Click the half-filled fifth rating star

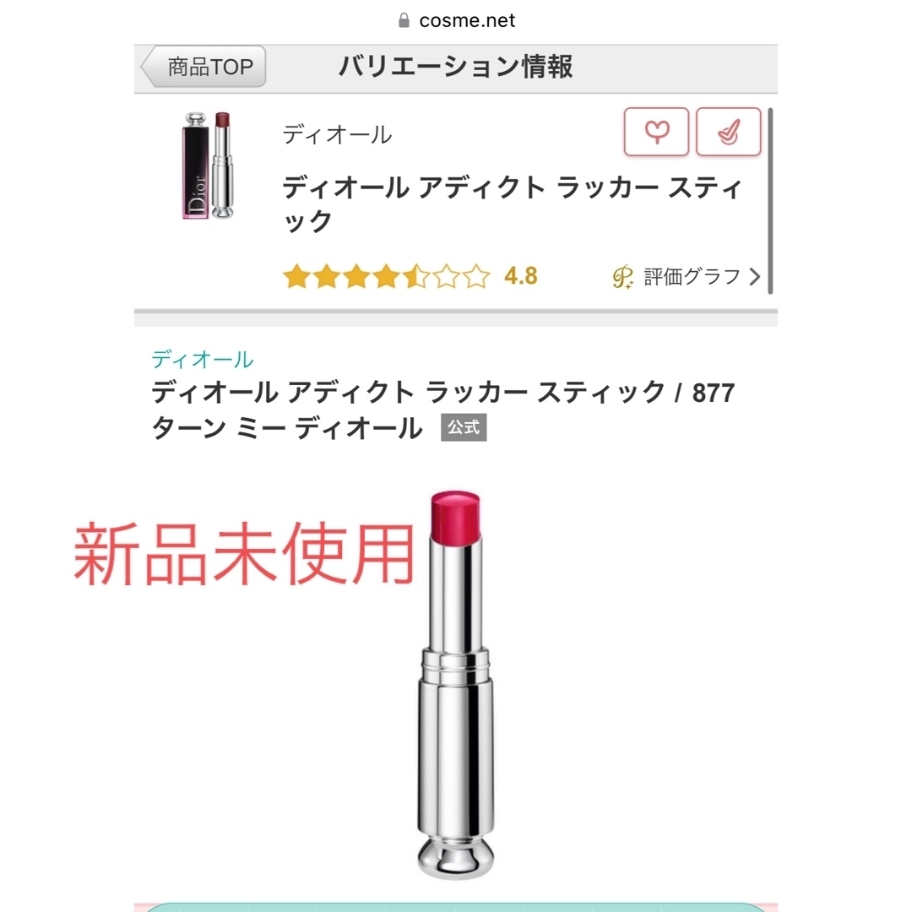tap(416, 276)
